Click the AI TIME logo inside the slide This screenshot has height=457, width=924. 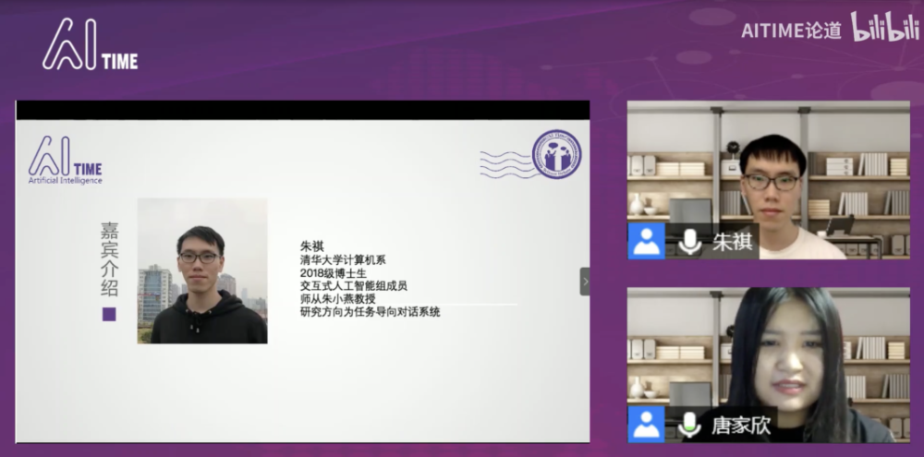pos(66,161)
